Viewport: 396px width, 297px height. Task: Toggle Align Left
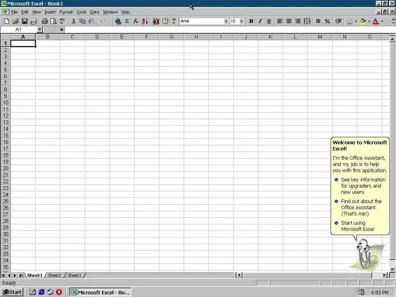(280, 22)
